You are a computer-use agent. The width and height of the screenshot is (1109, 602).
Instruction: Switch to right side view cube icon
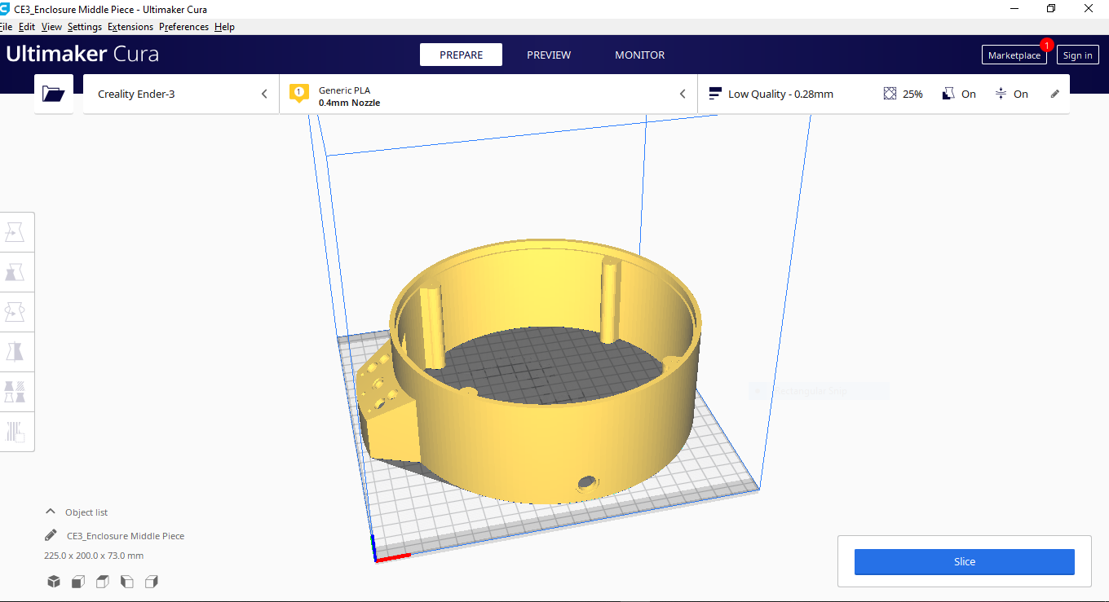(151, 582)
